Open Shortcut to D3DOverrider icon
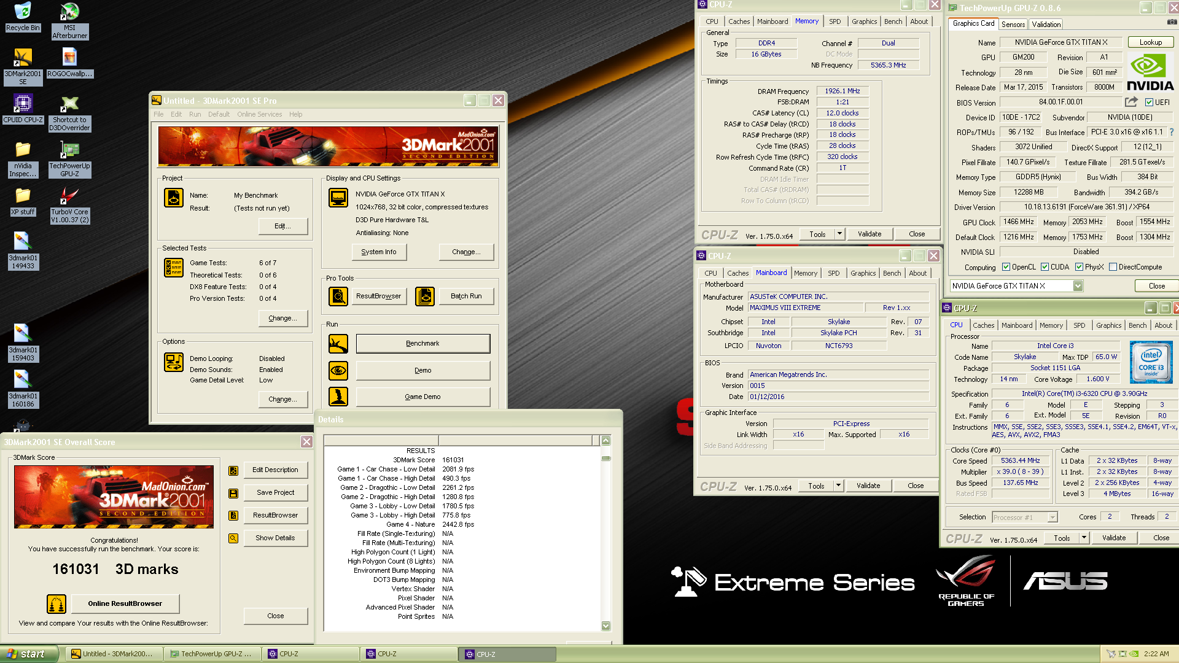This screenshot has width=1179, height=663. (x=69, y=113)
